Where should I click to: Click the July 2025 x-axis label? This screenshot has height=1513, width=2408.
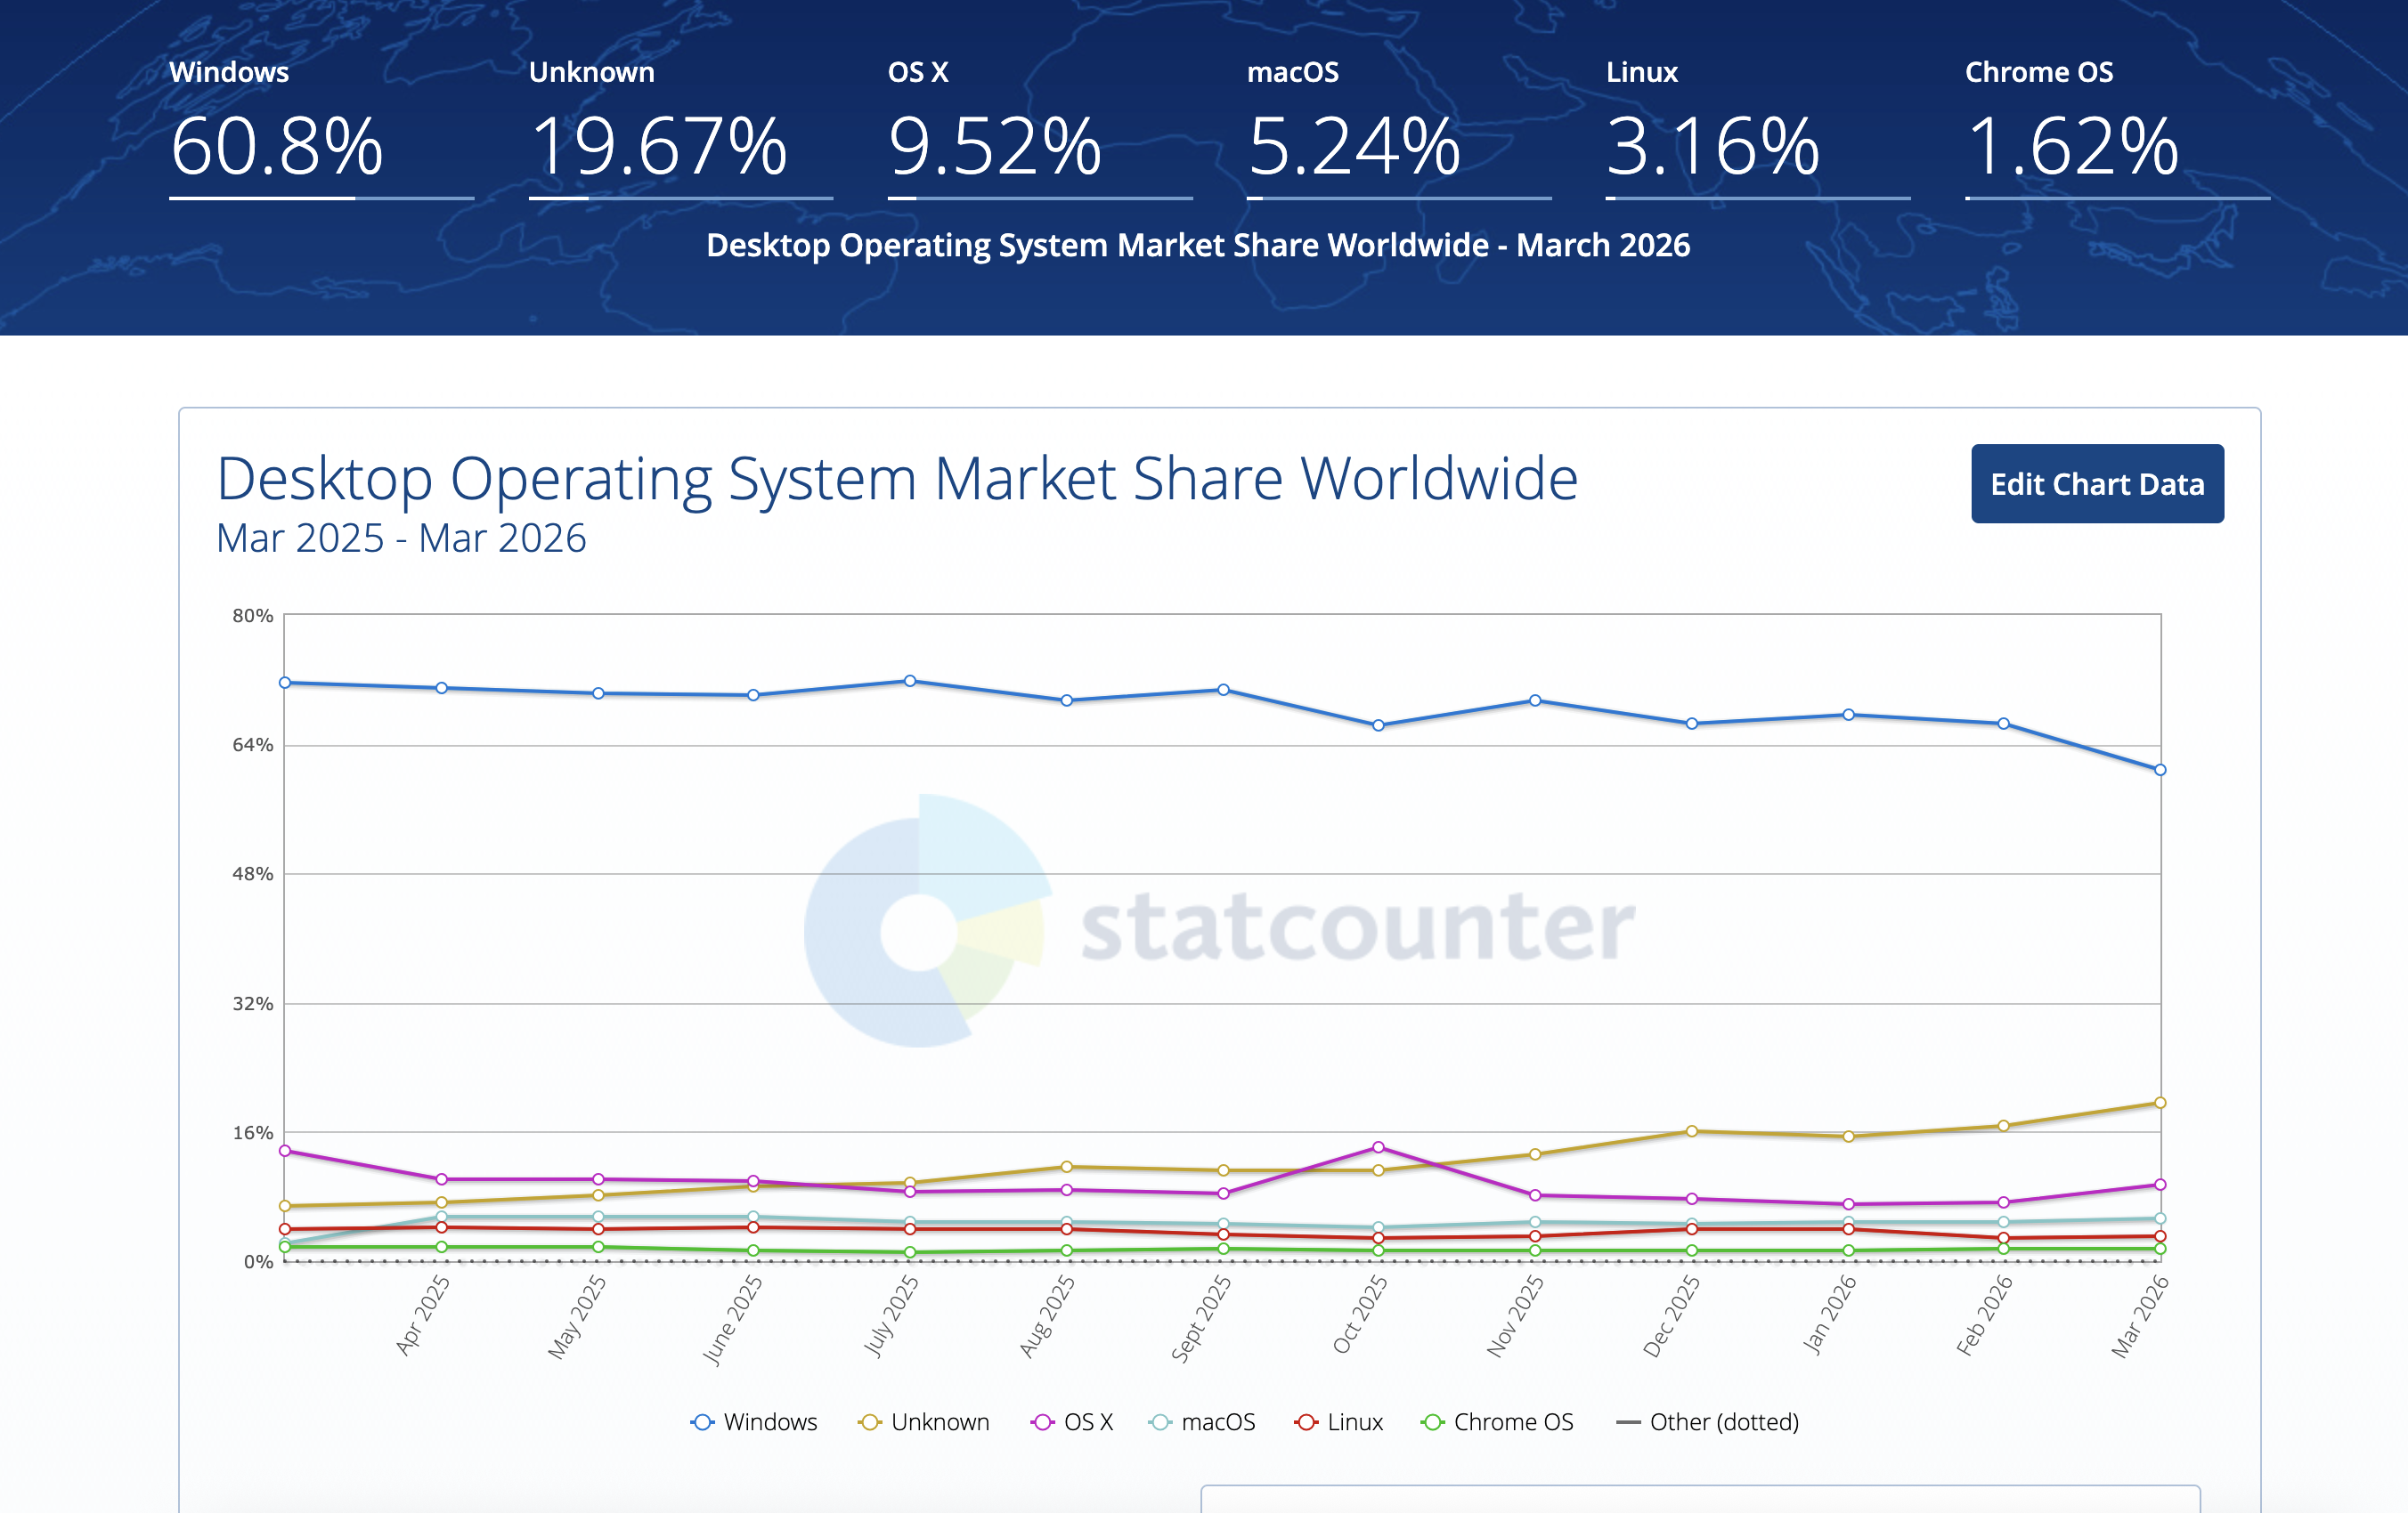click(890, 1316)
